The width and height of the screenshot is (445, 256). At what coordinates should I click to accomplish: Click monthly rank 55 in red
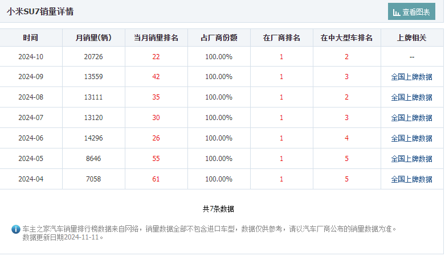pyautogui.click(x=156, y=159)
